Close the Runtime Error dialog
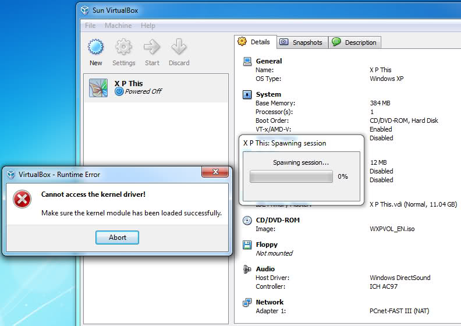The image size is (461, 326). (x=215, y=172)
